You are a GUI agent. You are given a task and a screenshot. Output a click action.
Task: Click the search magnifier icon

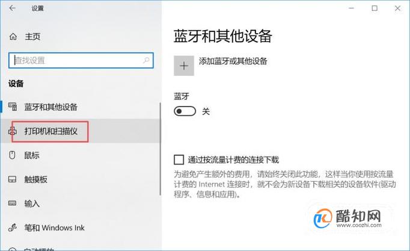146,60
